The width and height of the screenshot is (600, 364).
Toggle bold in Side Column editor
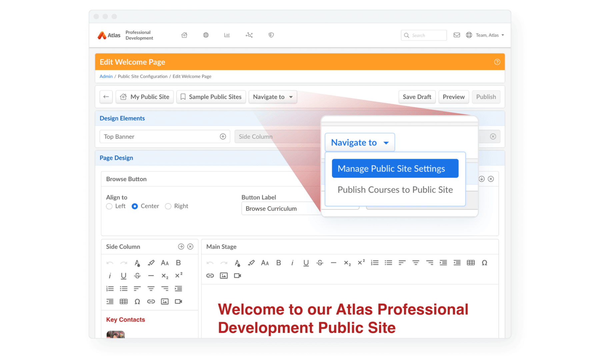178,263
